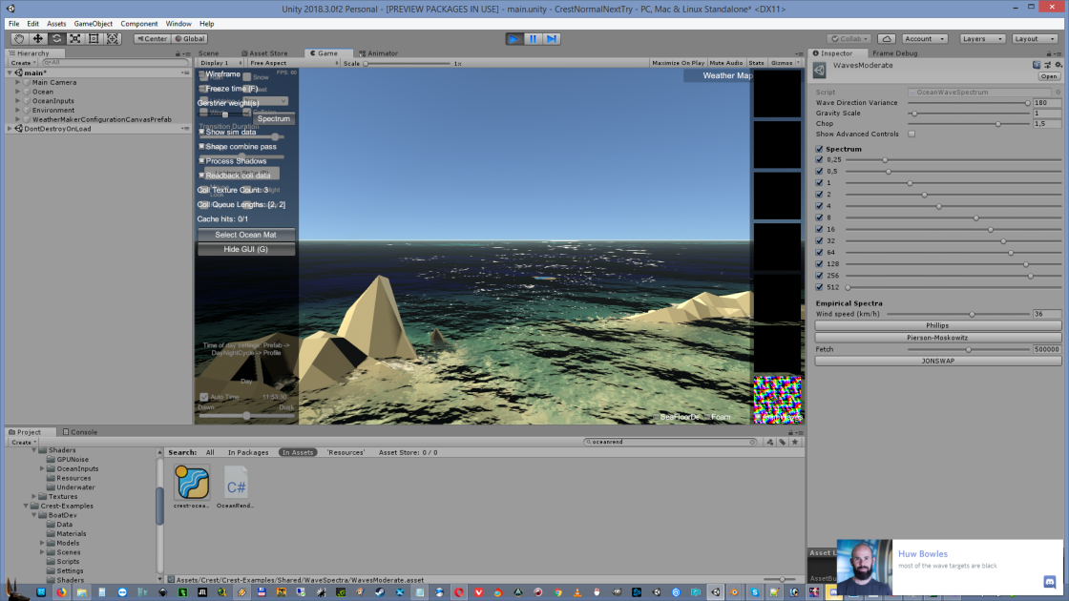This screenshot has width=1069, height=601.
Task: Toggle the 0,25 spectrum checkbox
Action: click(820, 159)
